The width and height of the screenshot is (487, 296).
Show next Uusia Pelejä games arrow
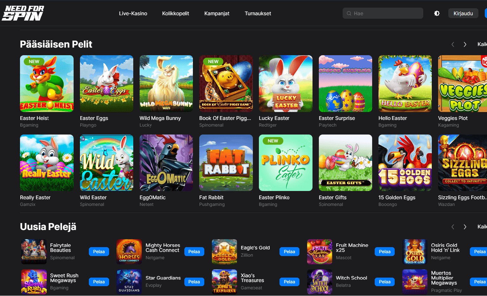[465, 227]
